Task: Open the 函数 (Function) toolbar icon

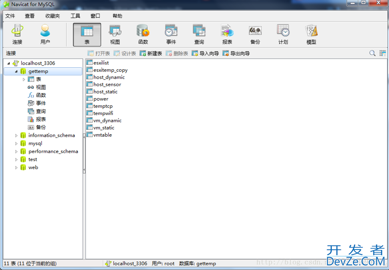Action: tap(143, 34)
